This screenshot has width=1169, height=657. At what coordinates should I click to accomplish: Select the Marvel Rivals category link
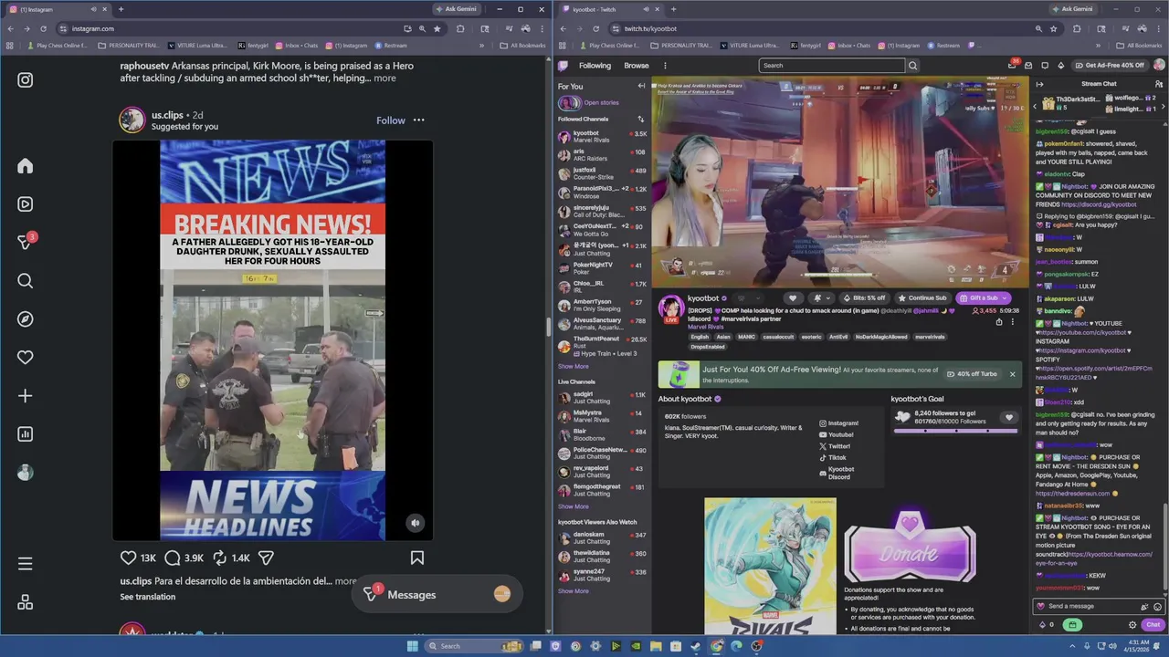point(706,327)
